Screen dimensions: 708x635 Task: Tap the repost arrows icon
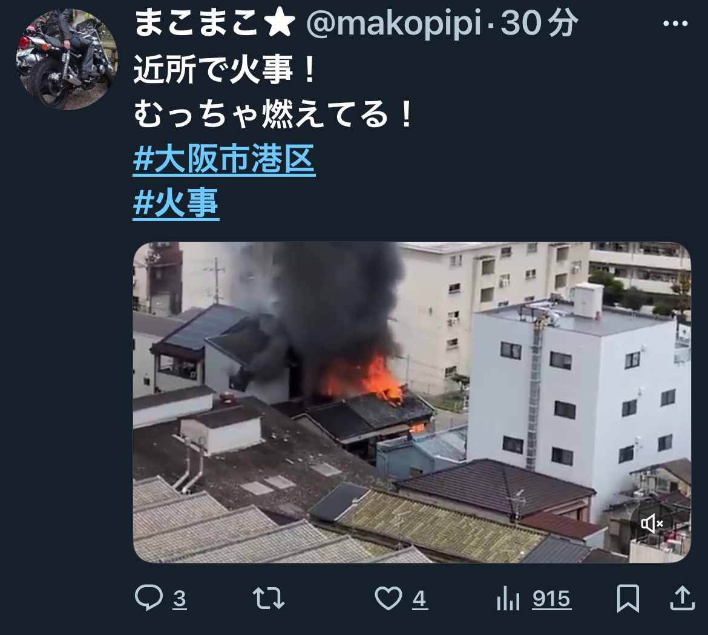tap(268, 599)
